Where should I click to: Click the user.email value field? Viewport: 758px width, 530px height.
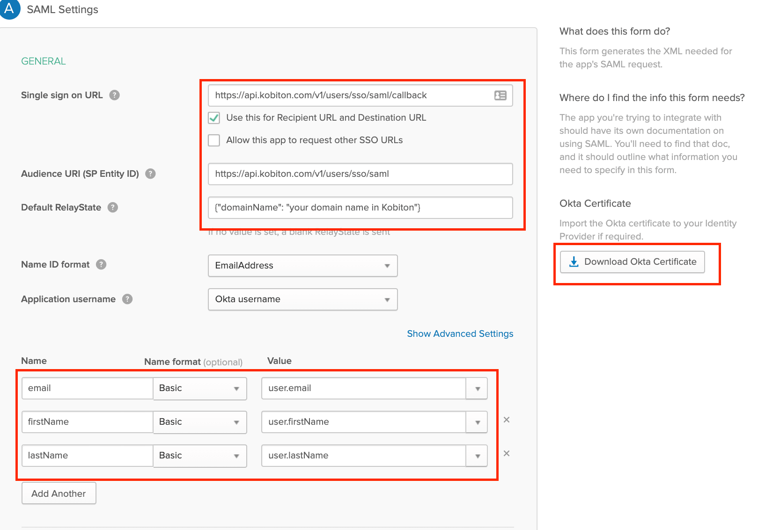(x=364, y=389)
